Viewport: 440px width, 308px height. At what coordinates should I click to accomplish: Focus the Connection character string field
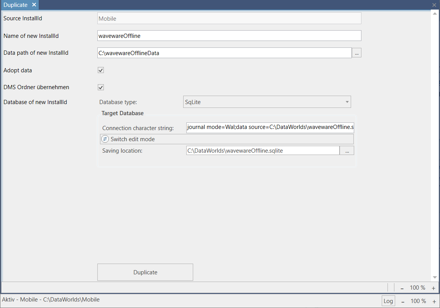pyautogui.click(x=270, y=128)
